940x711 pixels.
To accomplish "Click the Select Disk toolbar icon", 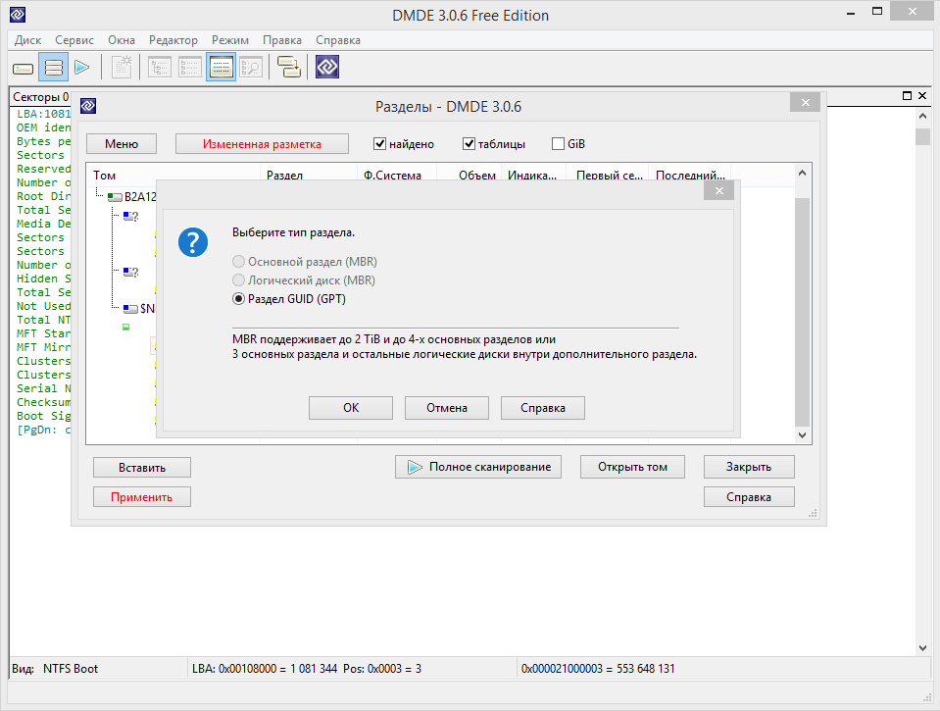I will [x=23, y=68].
